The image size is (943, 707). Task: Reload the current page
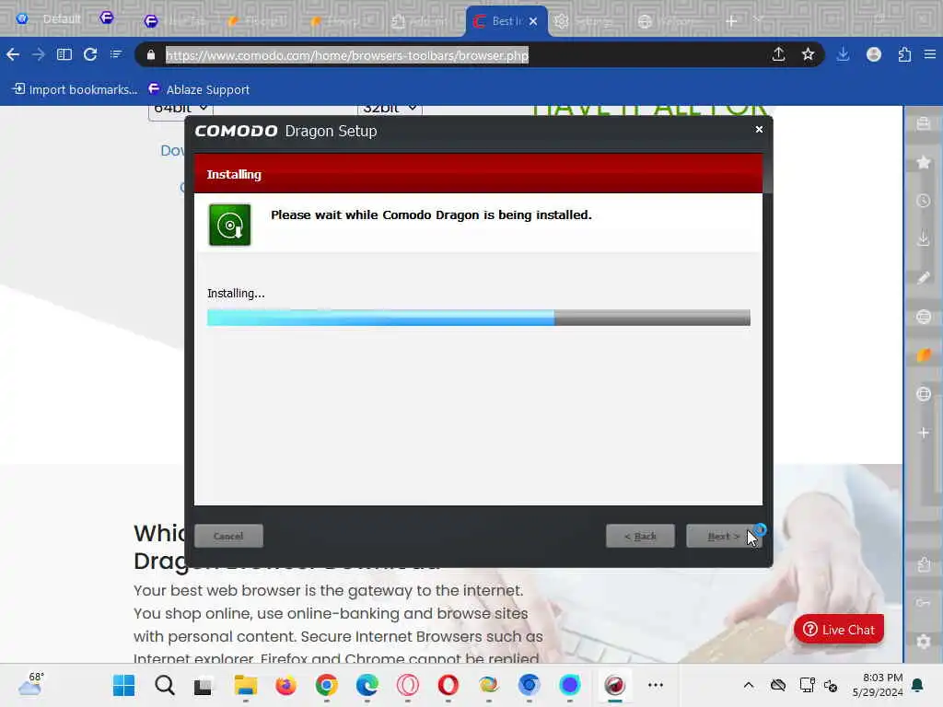(90, 54)
